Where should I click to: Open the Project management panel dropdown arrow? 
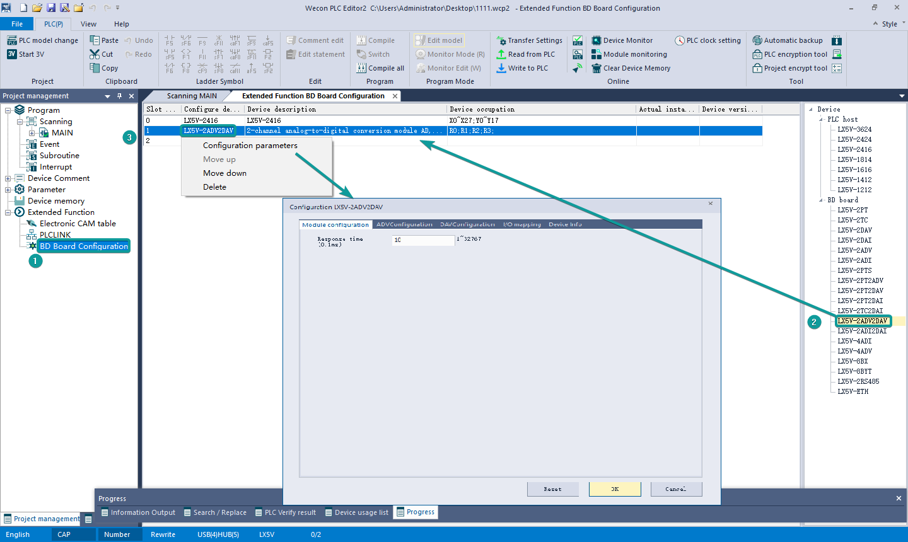point(107,96)
